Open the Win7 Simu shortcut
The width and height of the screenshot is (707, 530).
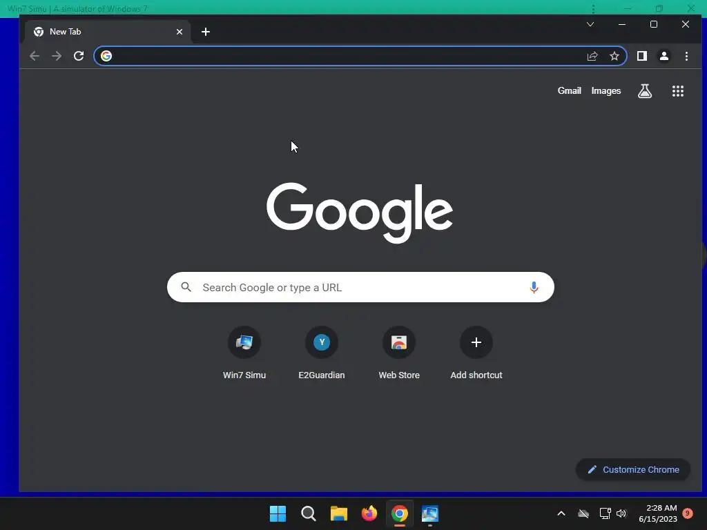(x=244, y=353)
